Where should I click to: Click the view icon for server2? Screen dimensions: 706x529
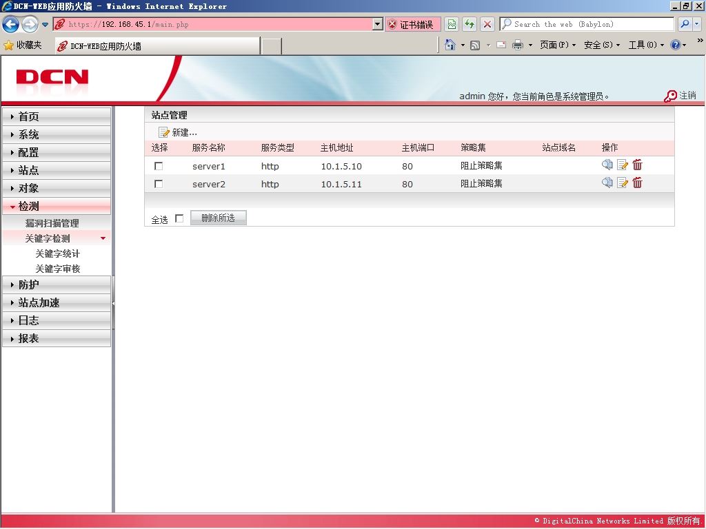pyautogui.click(x=607, y=183)
